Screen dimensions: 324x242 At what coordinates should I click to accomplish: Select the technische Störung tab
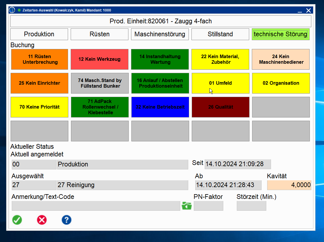[280, 34]
